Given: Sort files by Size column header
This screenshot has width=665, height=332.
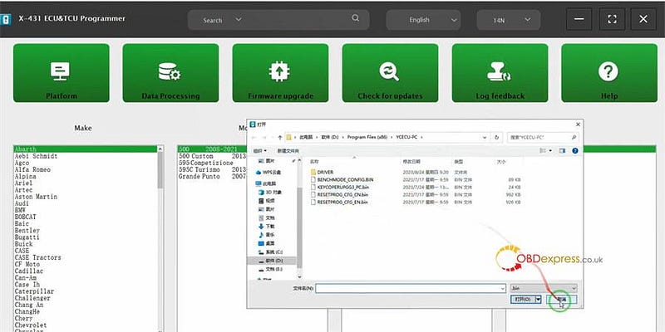Looking at the screenshot, I should pyautogui.click(x=501, y=162).
